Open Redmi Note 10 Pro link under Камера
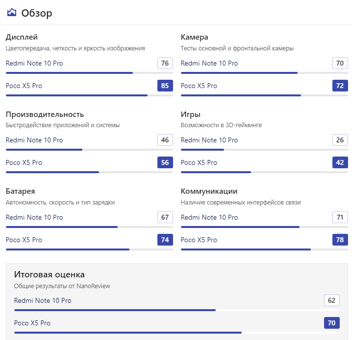Viewport: 352px width, 340px height. 209,63
